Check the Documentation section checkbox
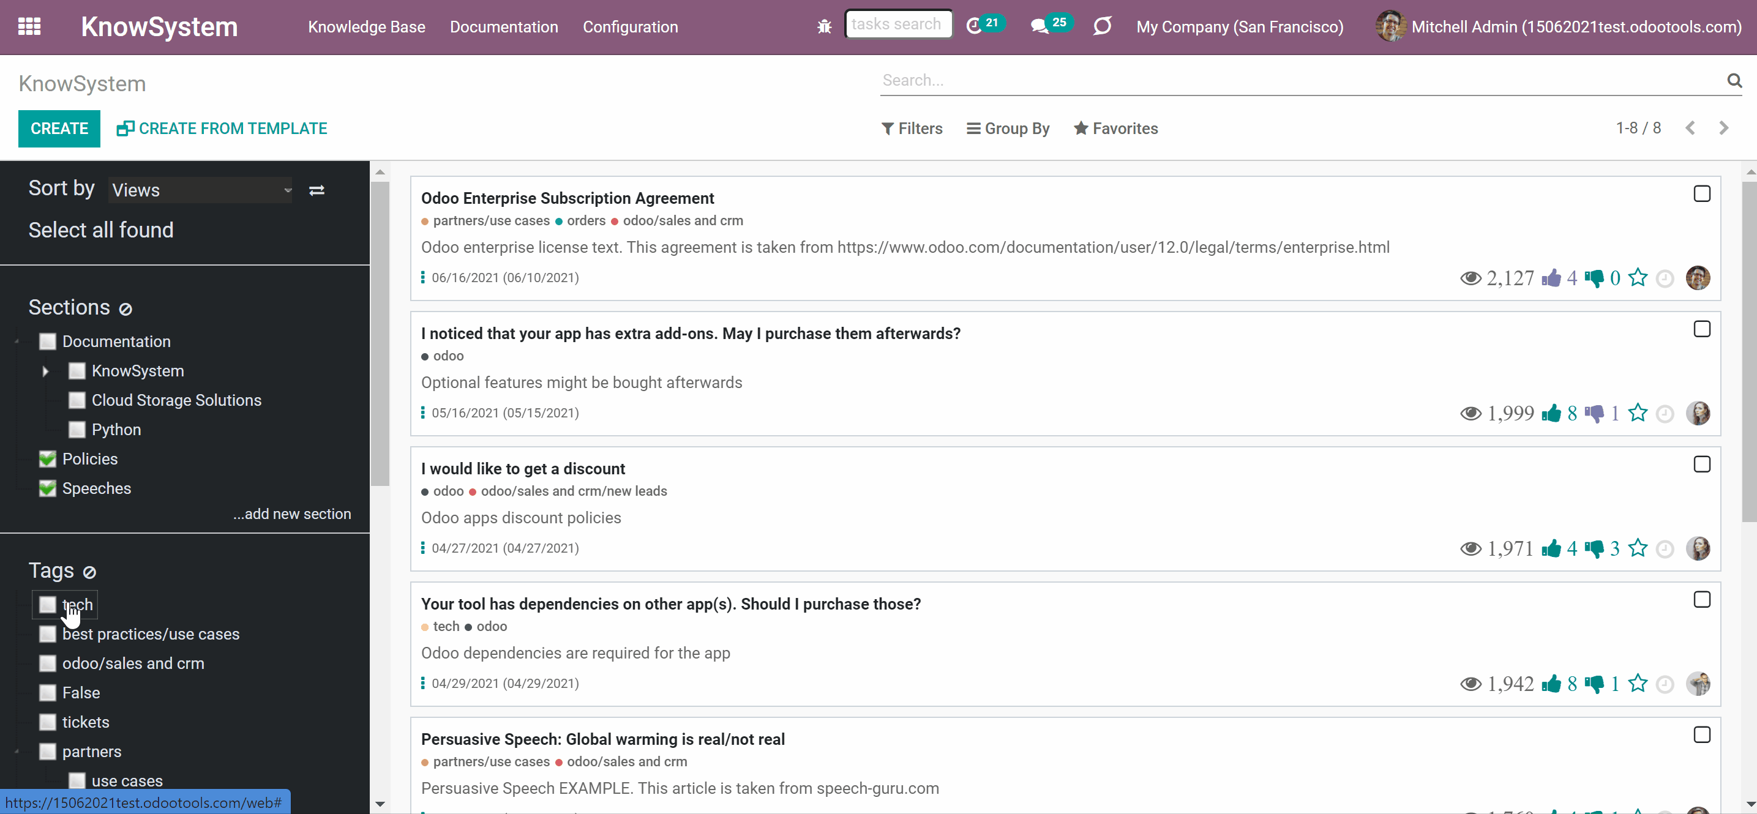Screen dimensions: 1757x814 tap(47, 342)
